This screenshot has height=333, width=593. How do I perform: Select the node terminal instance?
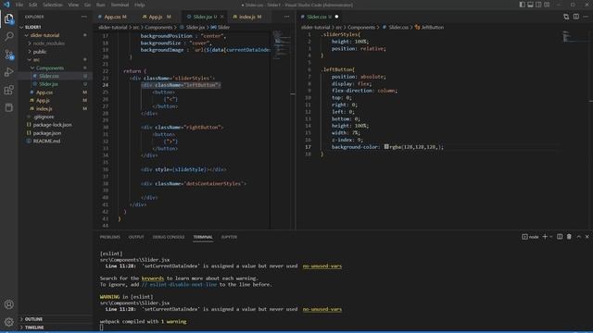point(530,237)
